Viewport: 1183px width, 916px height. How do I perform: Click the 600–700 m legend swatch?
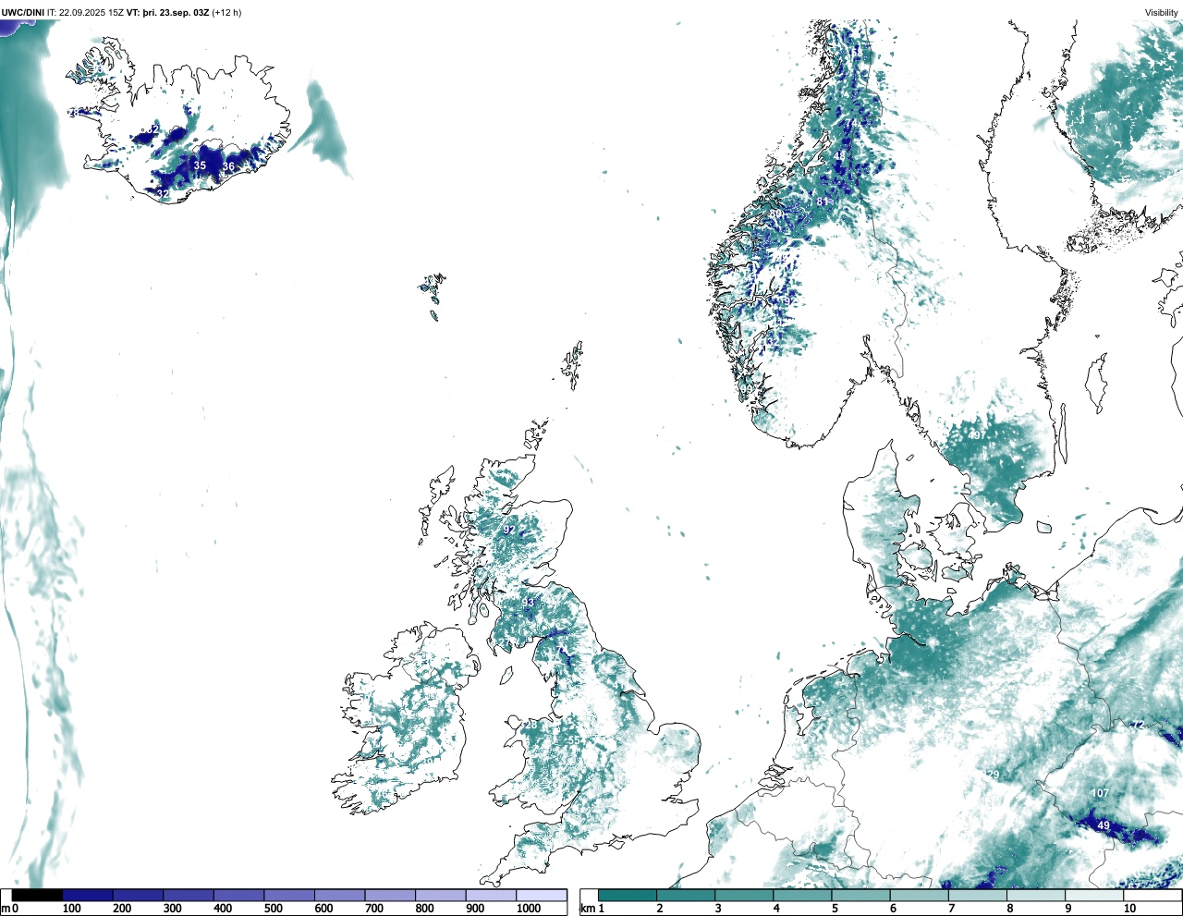coord(340,896)
